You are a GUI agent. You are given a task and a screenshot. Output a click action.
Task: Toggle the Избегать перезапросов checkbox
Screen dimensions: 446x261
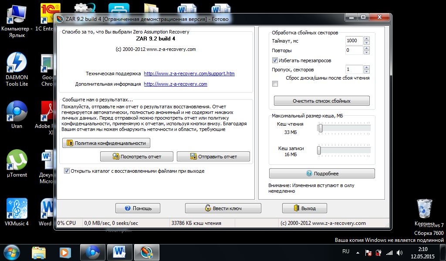click(275, 60)
